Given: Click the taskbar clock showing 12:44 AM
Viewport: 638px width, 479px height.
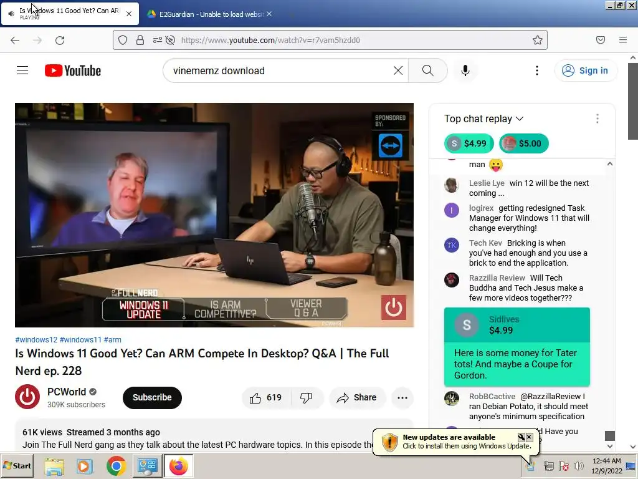Looking at the screenshot, I should point(607,465).
